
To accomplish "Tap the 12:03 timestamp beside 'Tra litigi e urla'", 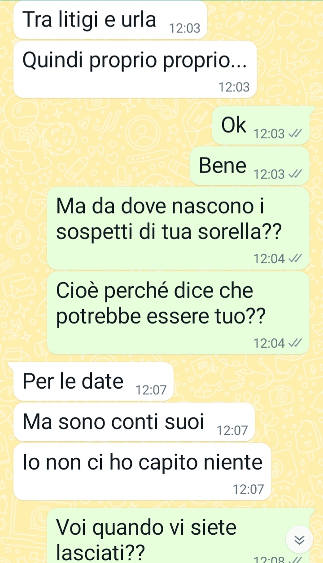I will (x=184, y=29).
